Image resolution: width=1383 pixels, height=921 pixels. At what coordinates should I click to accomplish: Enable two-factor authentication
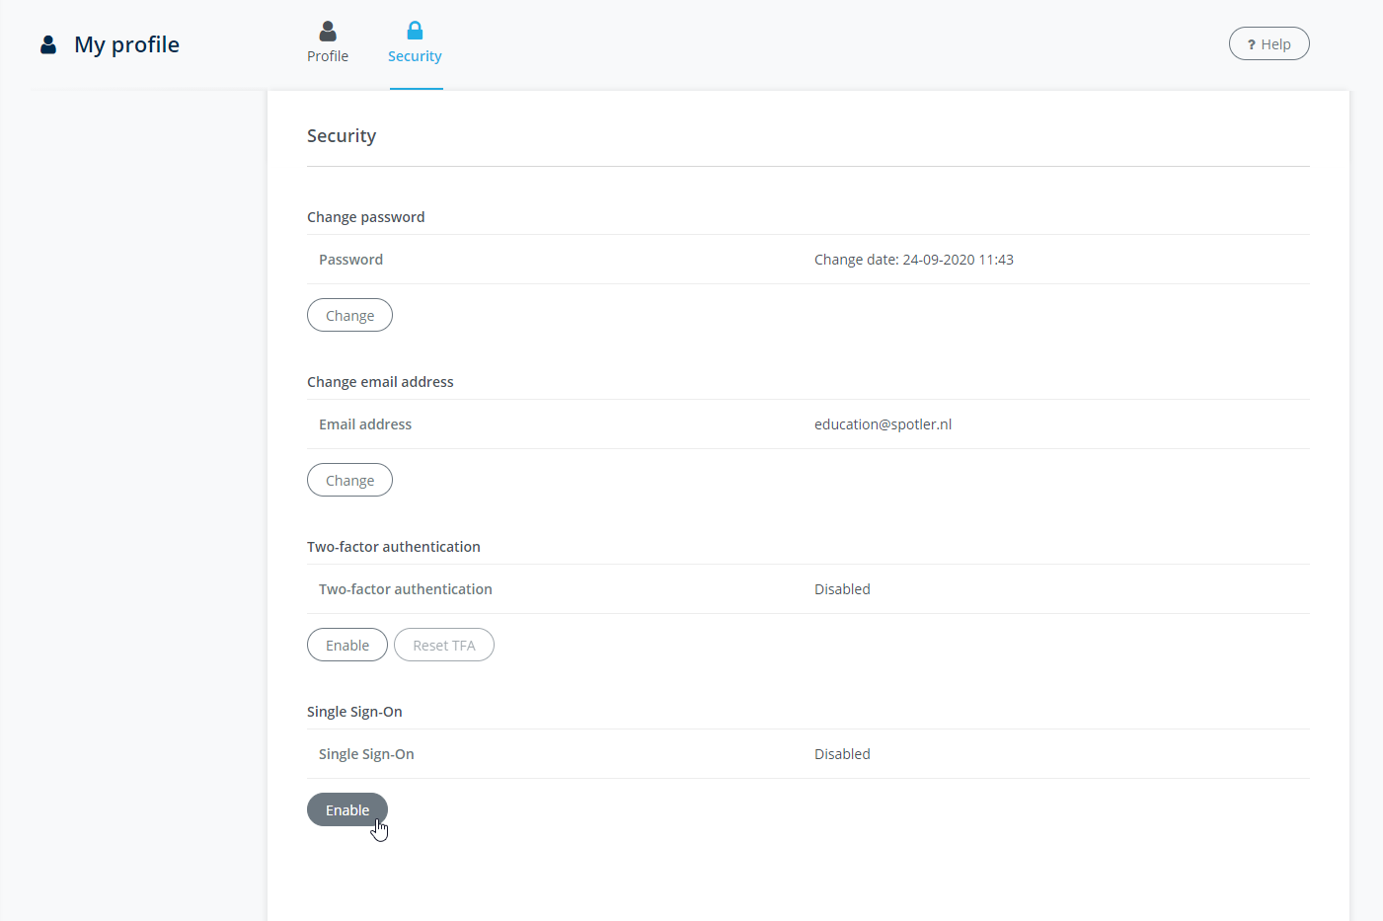(347, 645)
